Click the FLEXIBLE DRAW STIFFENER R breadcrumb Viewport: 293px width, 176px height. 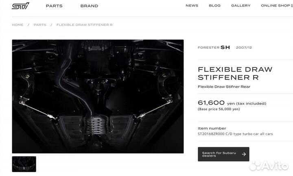[85, 25]
